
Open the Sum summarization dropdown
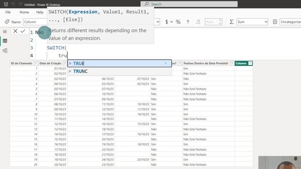click(x=252, y=22)
